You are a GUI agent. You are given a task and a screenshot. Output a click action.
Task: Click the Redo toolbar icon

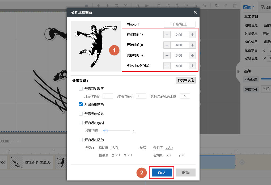pyautogui.click(x=225, y=5)
